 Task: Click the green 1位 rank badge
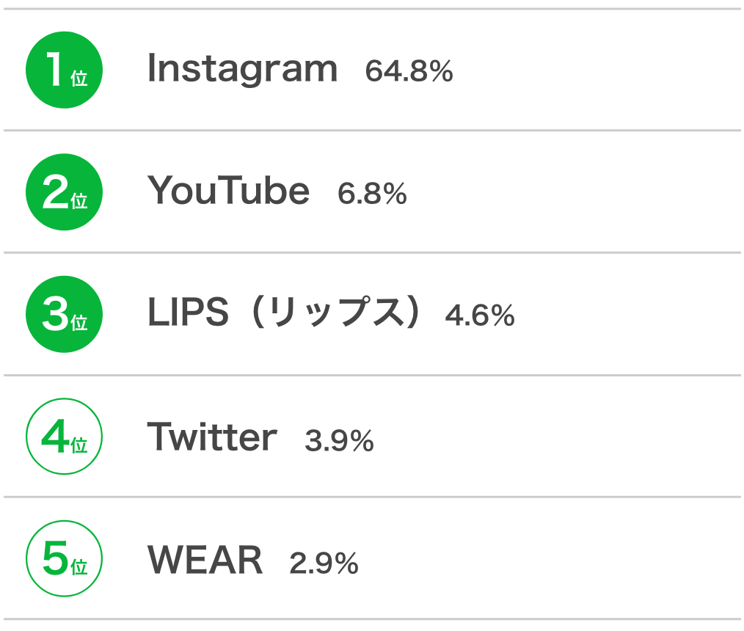click(64, 70)
